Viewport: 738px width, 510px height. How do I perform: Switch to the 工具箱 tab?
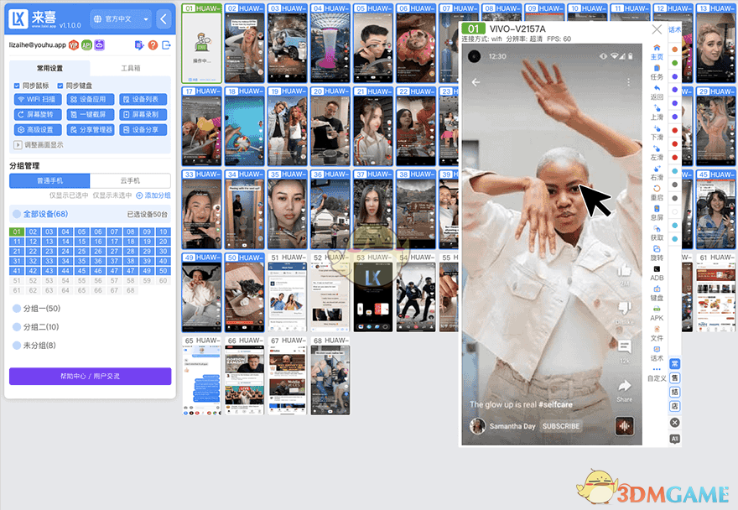[x=130, y=69]
